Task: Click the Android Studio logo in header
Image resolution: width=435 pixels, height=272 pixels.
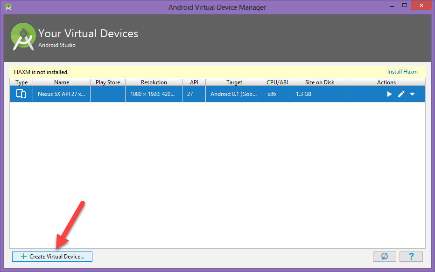Action: pos(23,37)
